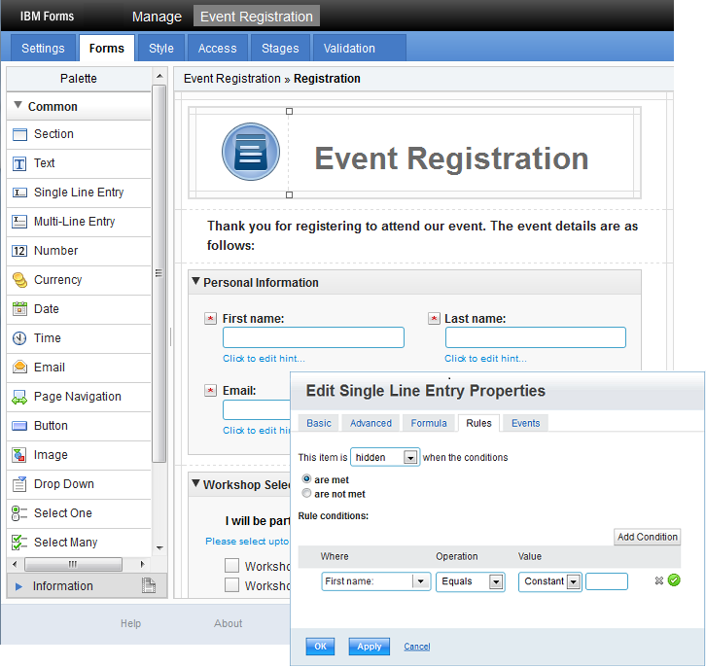Screen dimensions: 706x667
Task: Select the 'are not met' radio button
Action: coord(307,494)
